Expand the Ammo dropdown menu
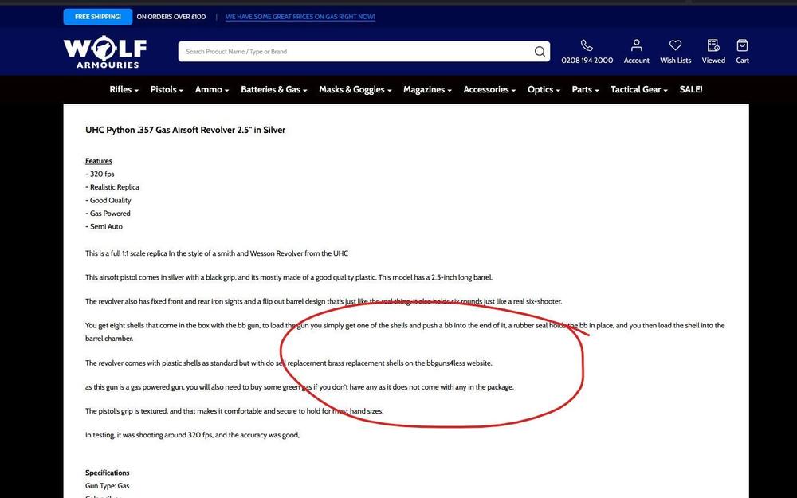 coord(212,90)
